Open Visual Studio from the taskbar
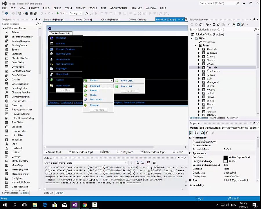Viewport: 261px width, 209px height. coord(75,205)
